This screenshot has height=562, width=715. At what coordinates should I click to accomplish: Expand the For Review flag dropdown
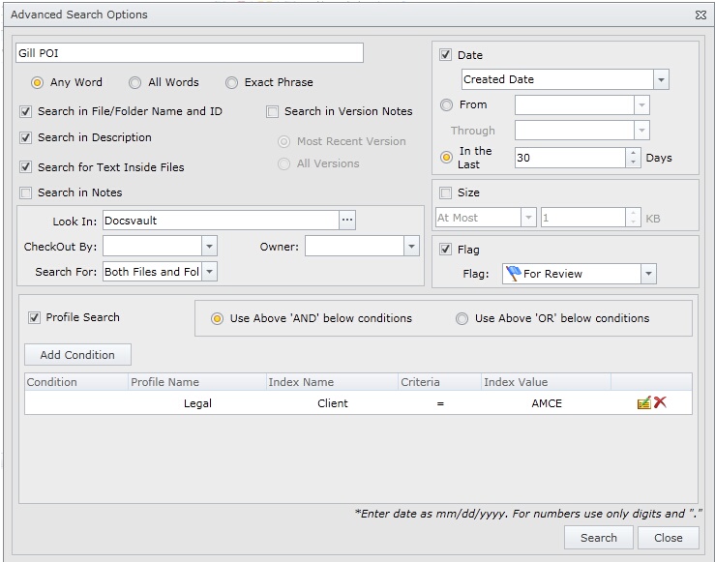[647, 275]
